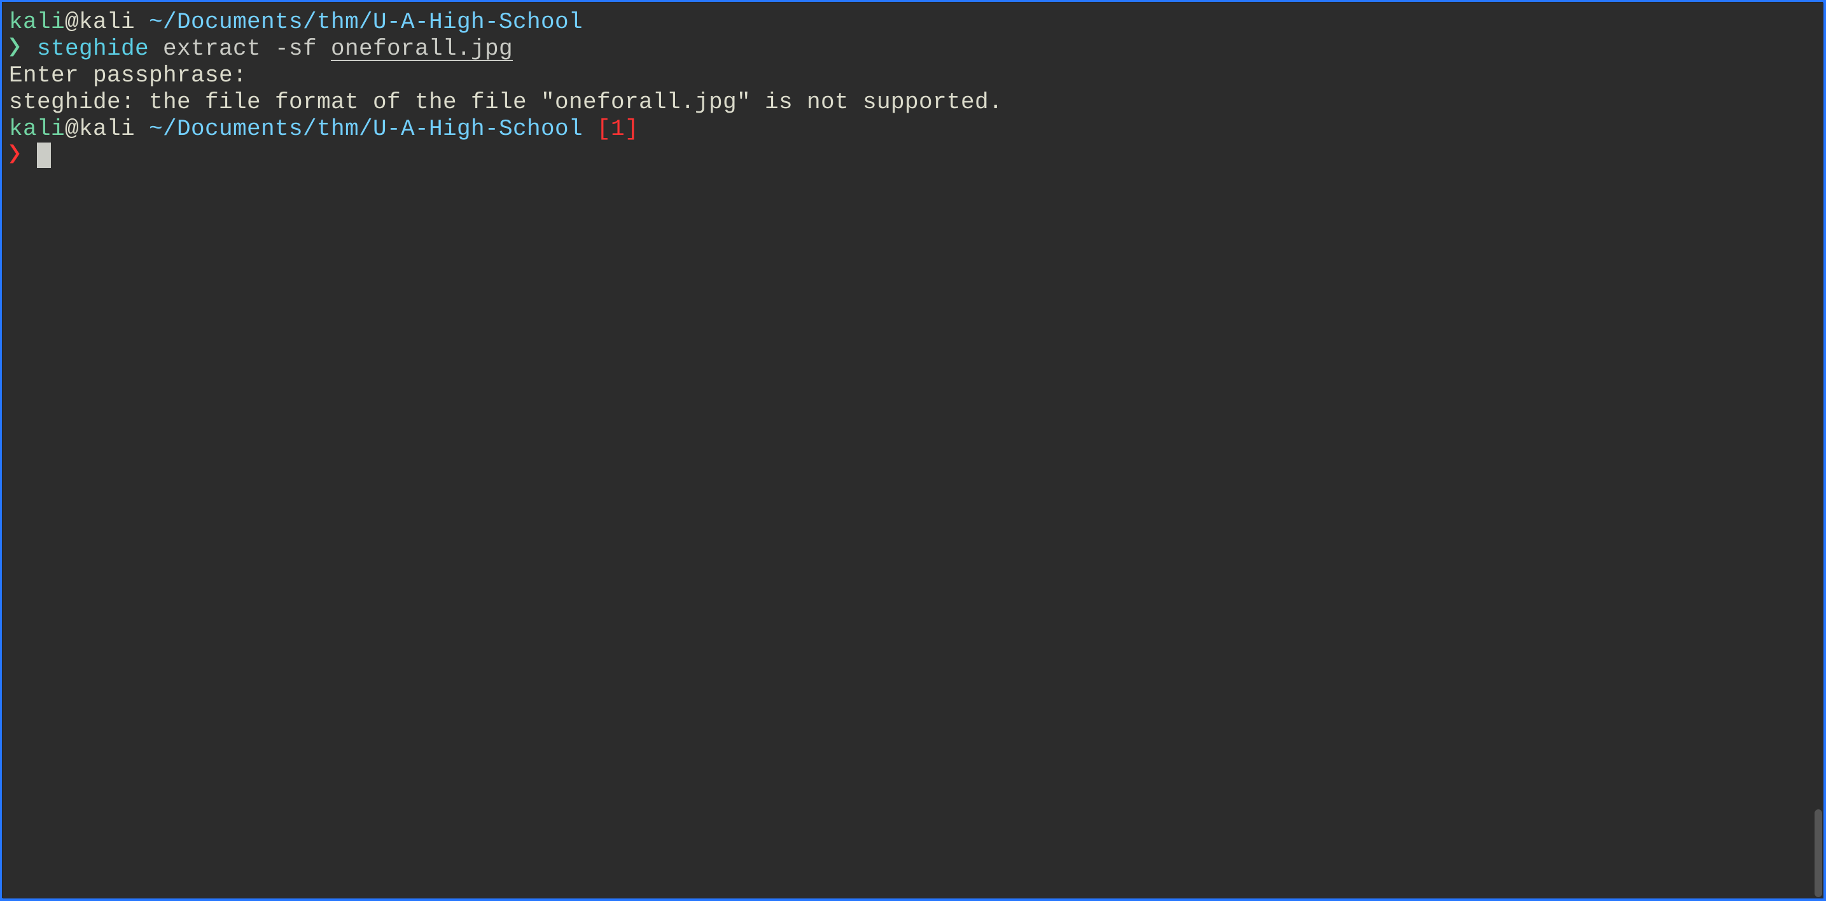Screen dimensions: 1826x901
Task: Click the first kali@kali prompt username
Action: (x=72, y=21)
